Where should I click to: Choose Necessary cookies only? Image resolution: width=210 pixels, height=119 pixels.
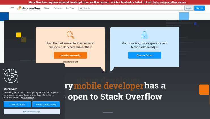coord(46,104)
